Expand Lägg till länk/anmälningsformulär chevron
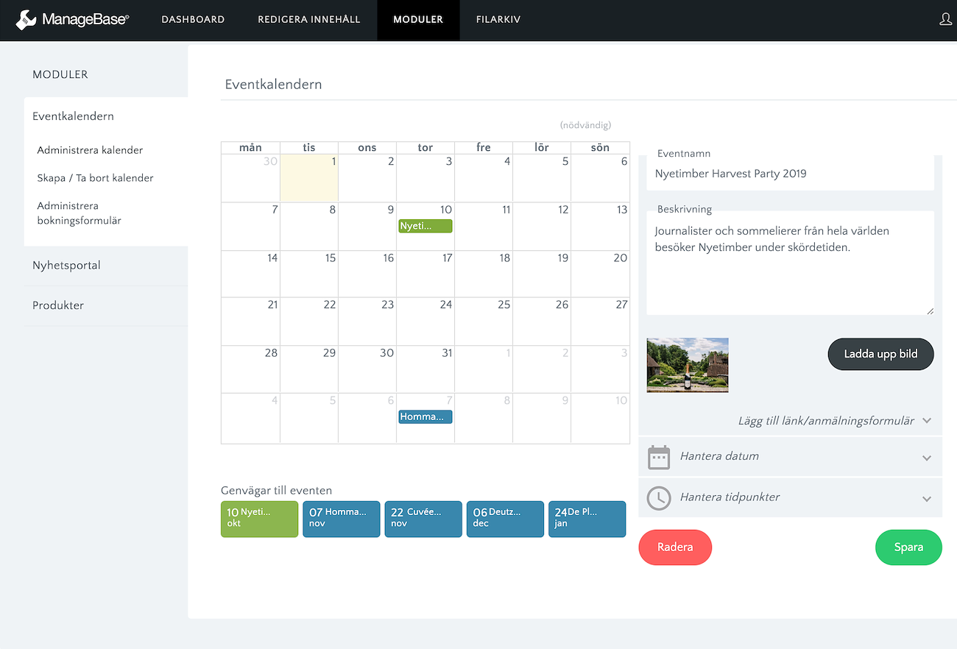Screen dimensions: 957x649 pos(926,421)
